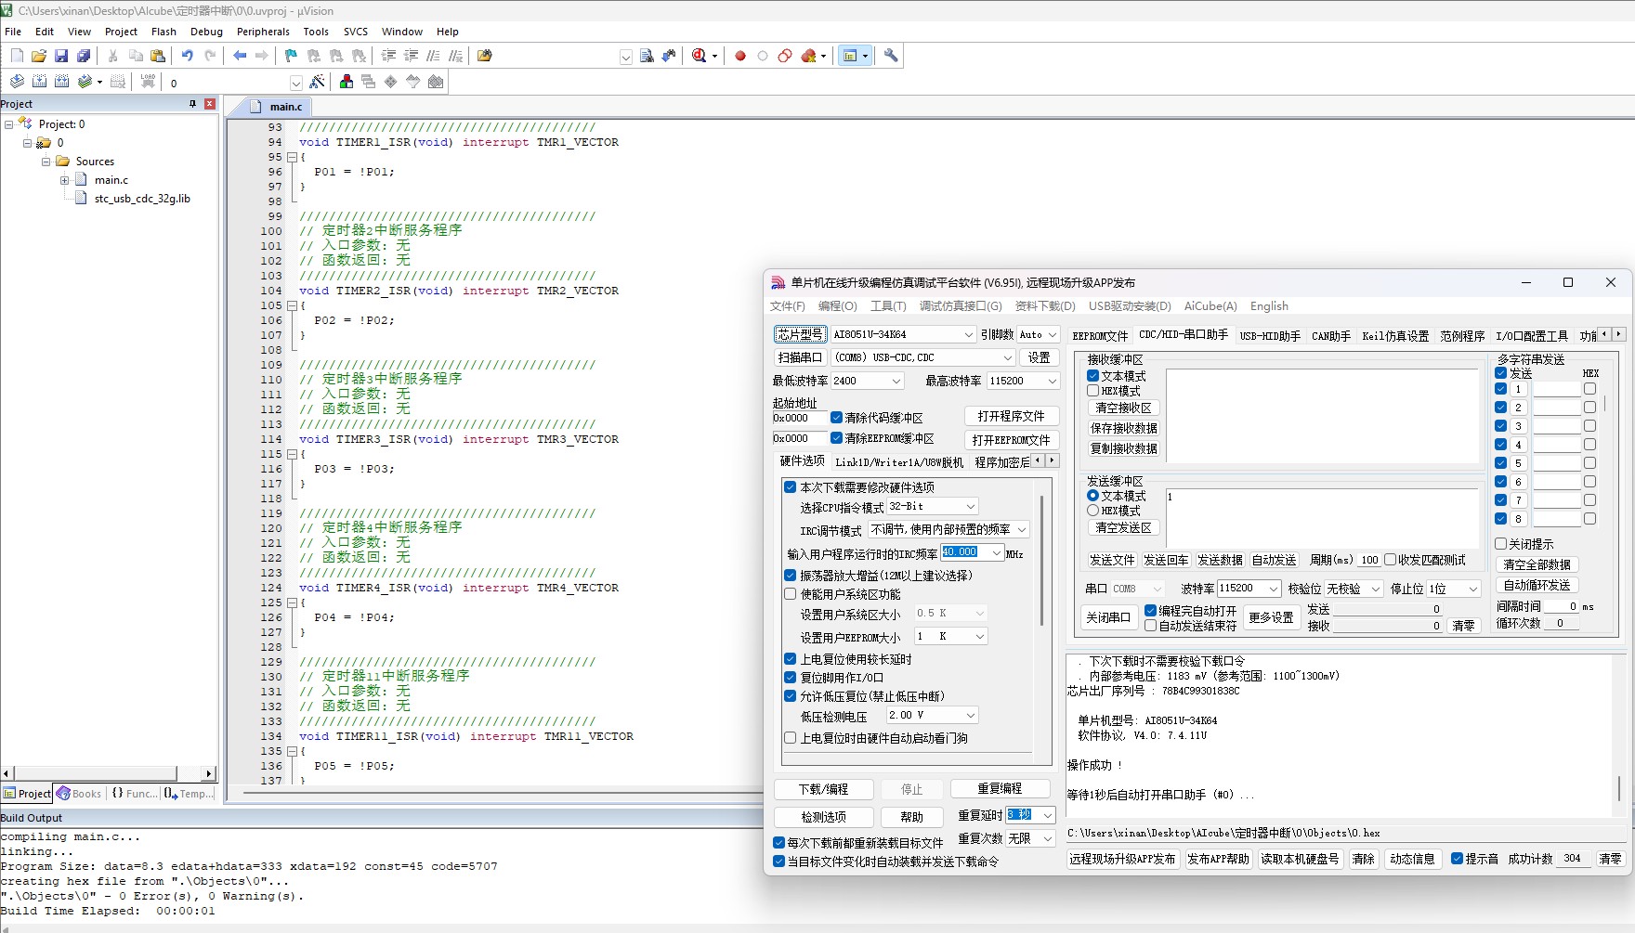Viewport: 1635px width, 933px height.
Task: Open 编程(O) menu in ISP tool
Action: [837, 306]
